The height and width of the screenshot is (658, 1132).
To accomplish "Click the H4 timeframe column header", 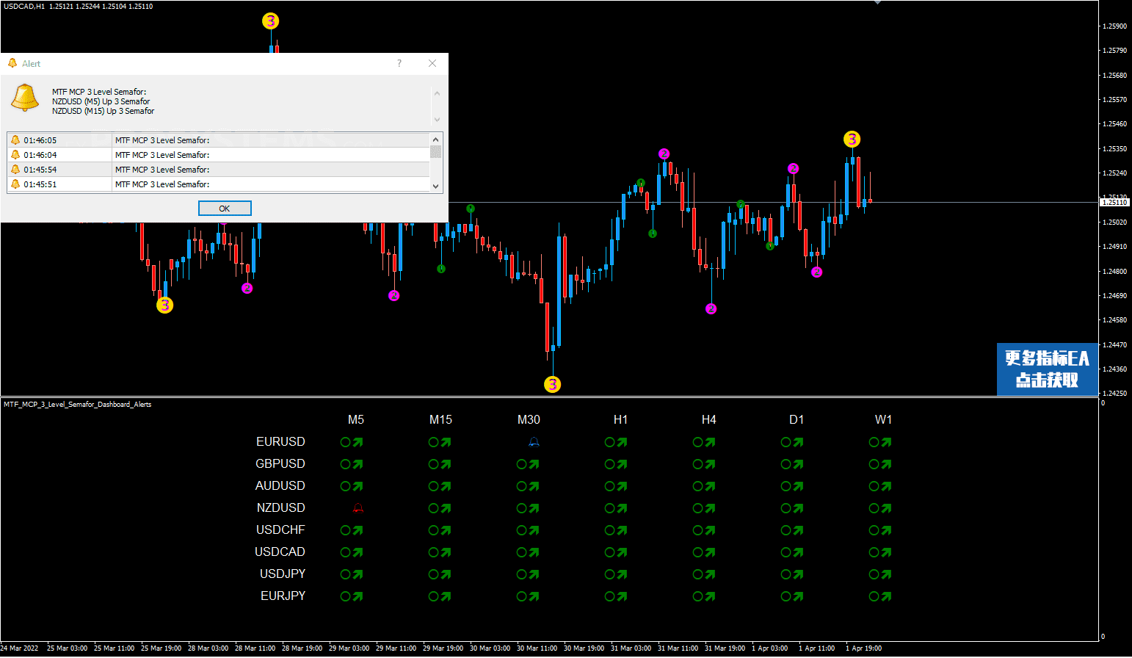I will [708, 420].
